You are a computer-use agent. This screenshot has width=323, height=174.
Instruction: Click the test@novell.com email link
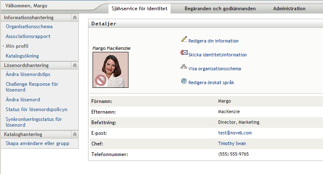click(235, 133)
